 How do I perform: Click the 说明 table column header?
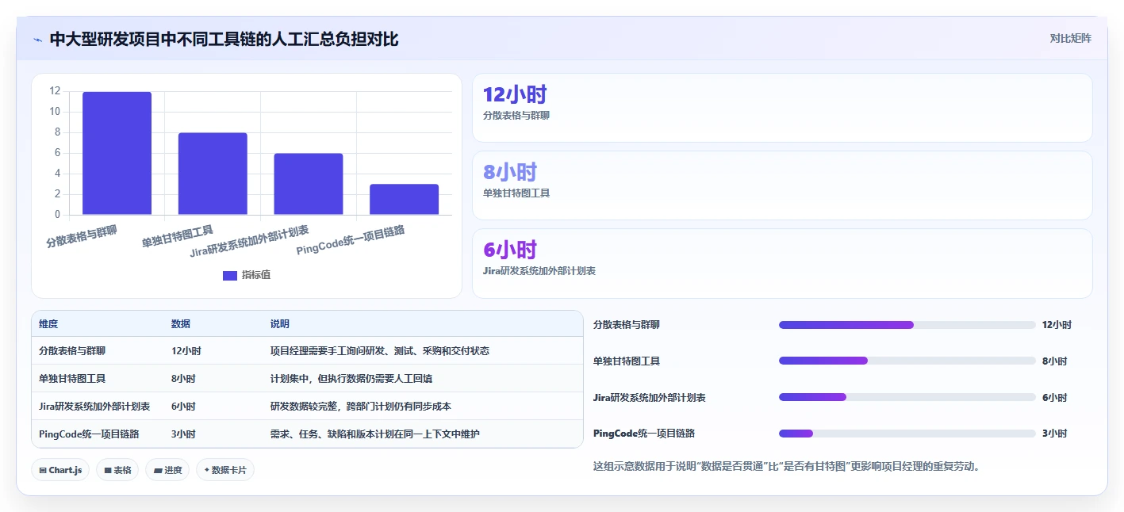coord(280,324)
